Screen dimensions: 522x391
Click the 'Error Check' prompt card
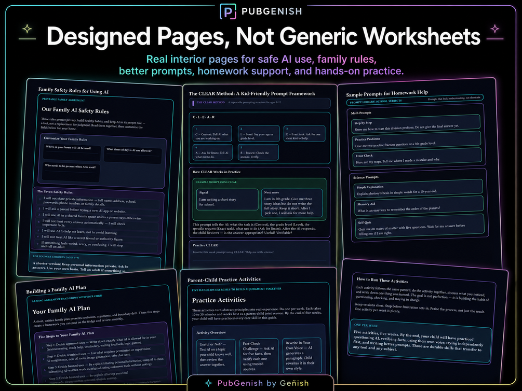point(417,157)
